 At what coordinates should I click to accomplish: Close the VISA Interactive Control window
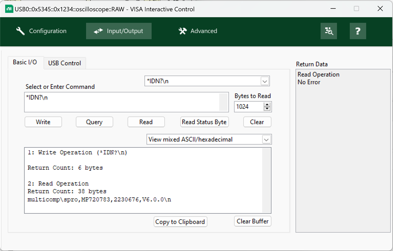pos(380,9)
